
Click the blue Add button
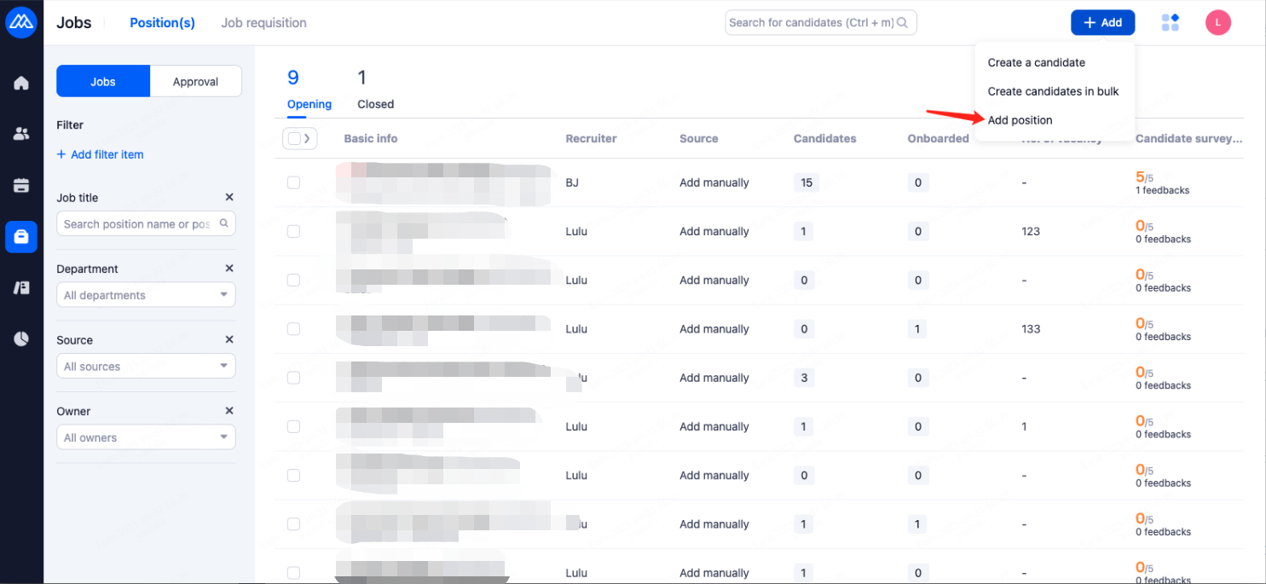click(1102, 23)
